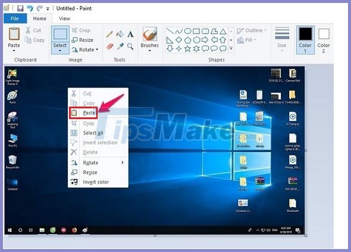Select the Magnifier tool
The image size is (351, 252).
[130, 47]
